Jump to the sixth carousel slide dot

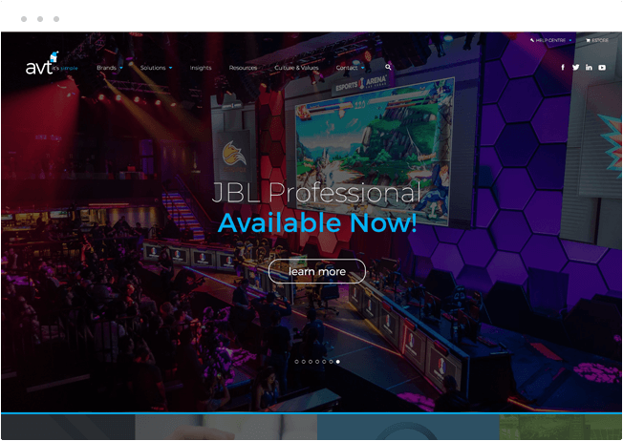pyautogui.click(x=331, y=362)
